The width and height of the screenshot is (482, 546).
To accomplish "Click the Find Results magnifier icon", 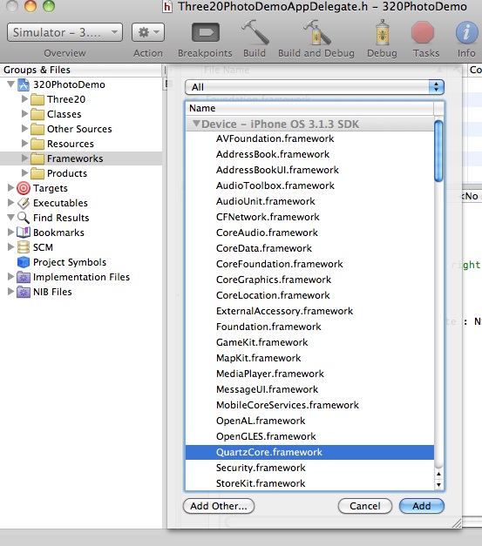I will tap(24, 218).
